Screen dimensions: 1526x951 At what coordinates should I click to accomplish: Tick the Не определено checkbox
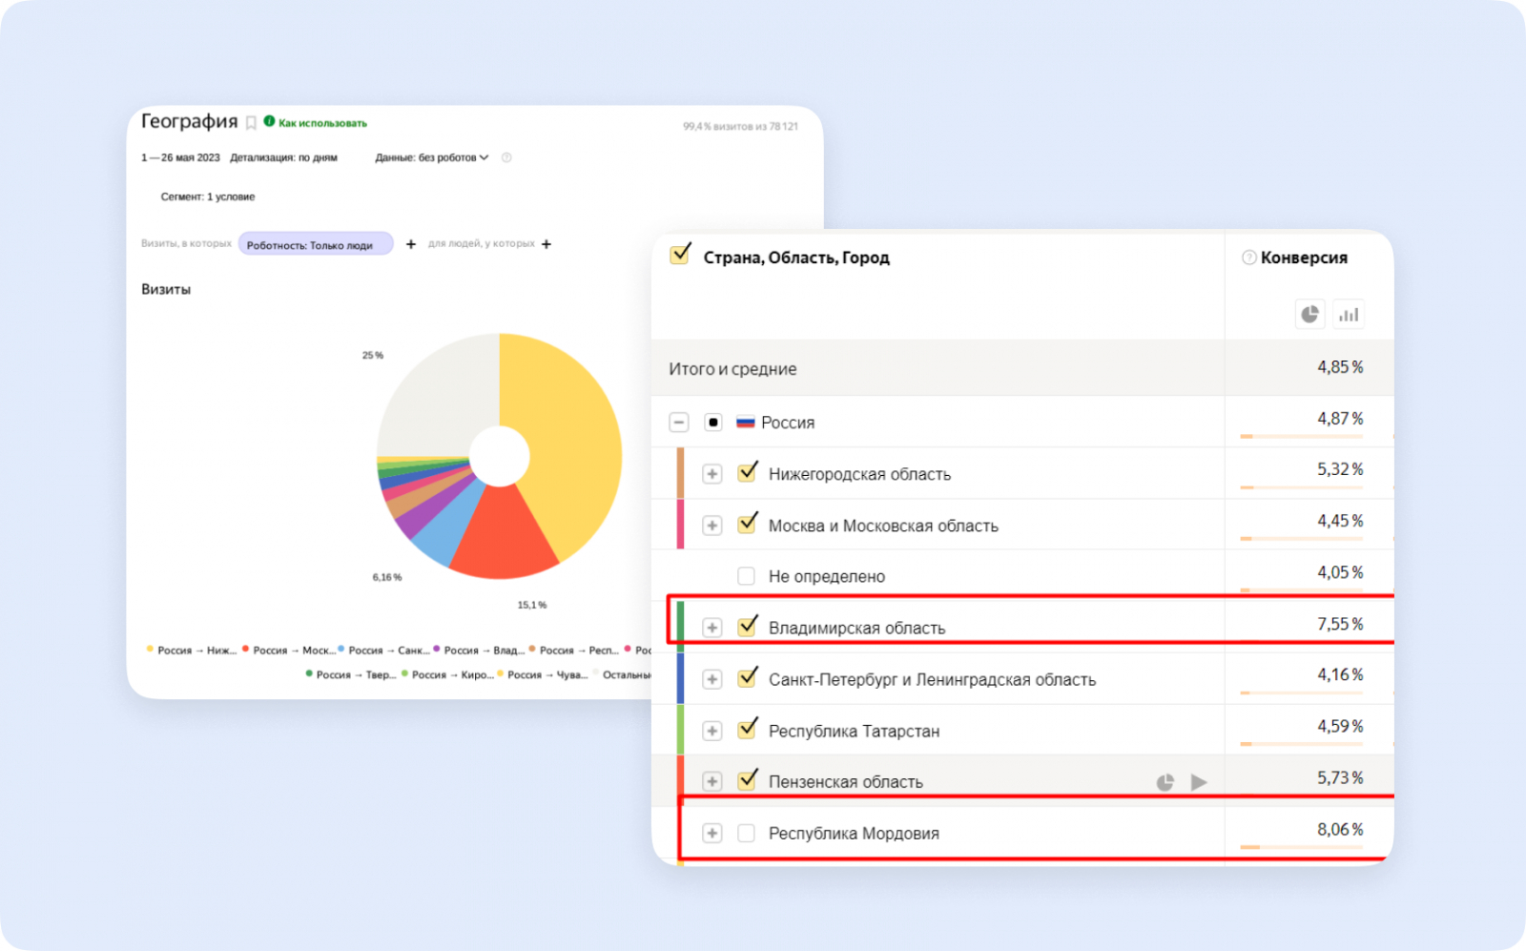coord(746,576)
